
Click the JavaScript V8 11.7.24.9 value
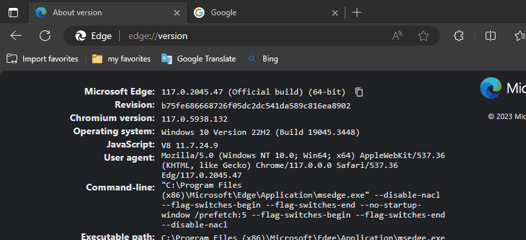189,145
